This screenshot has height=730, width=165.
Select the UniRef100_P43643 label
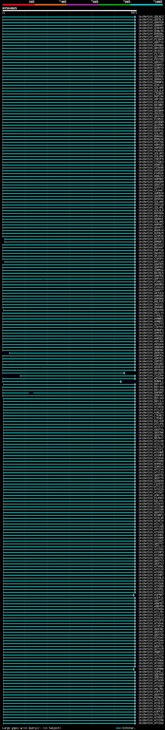pos(151,151)
